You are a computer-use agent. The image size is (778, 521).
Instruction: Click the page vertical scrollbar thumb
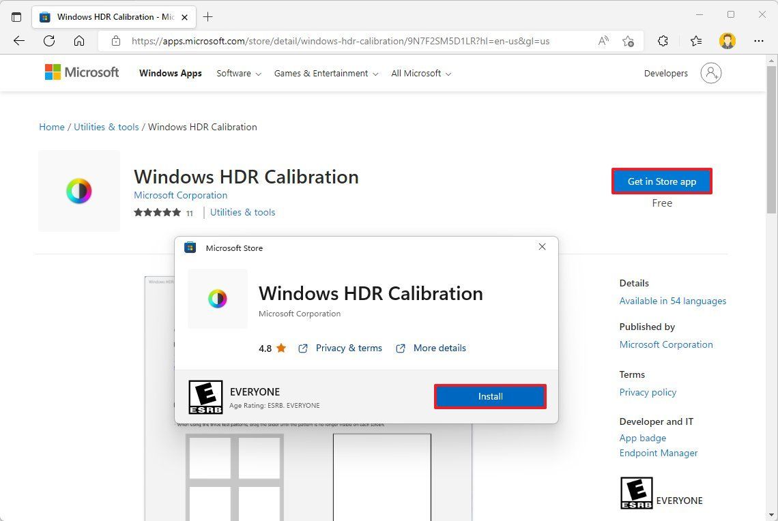tap(771, 140)
